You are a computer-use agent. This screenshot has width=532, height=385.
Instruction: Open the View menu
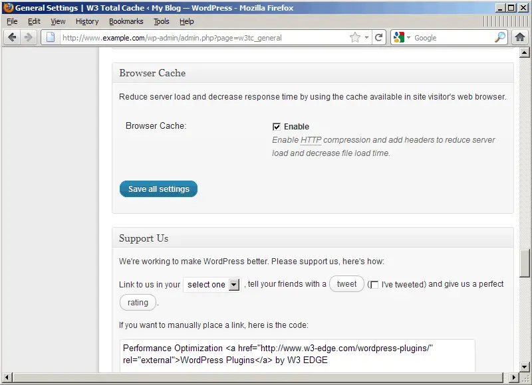pos(58,21)
